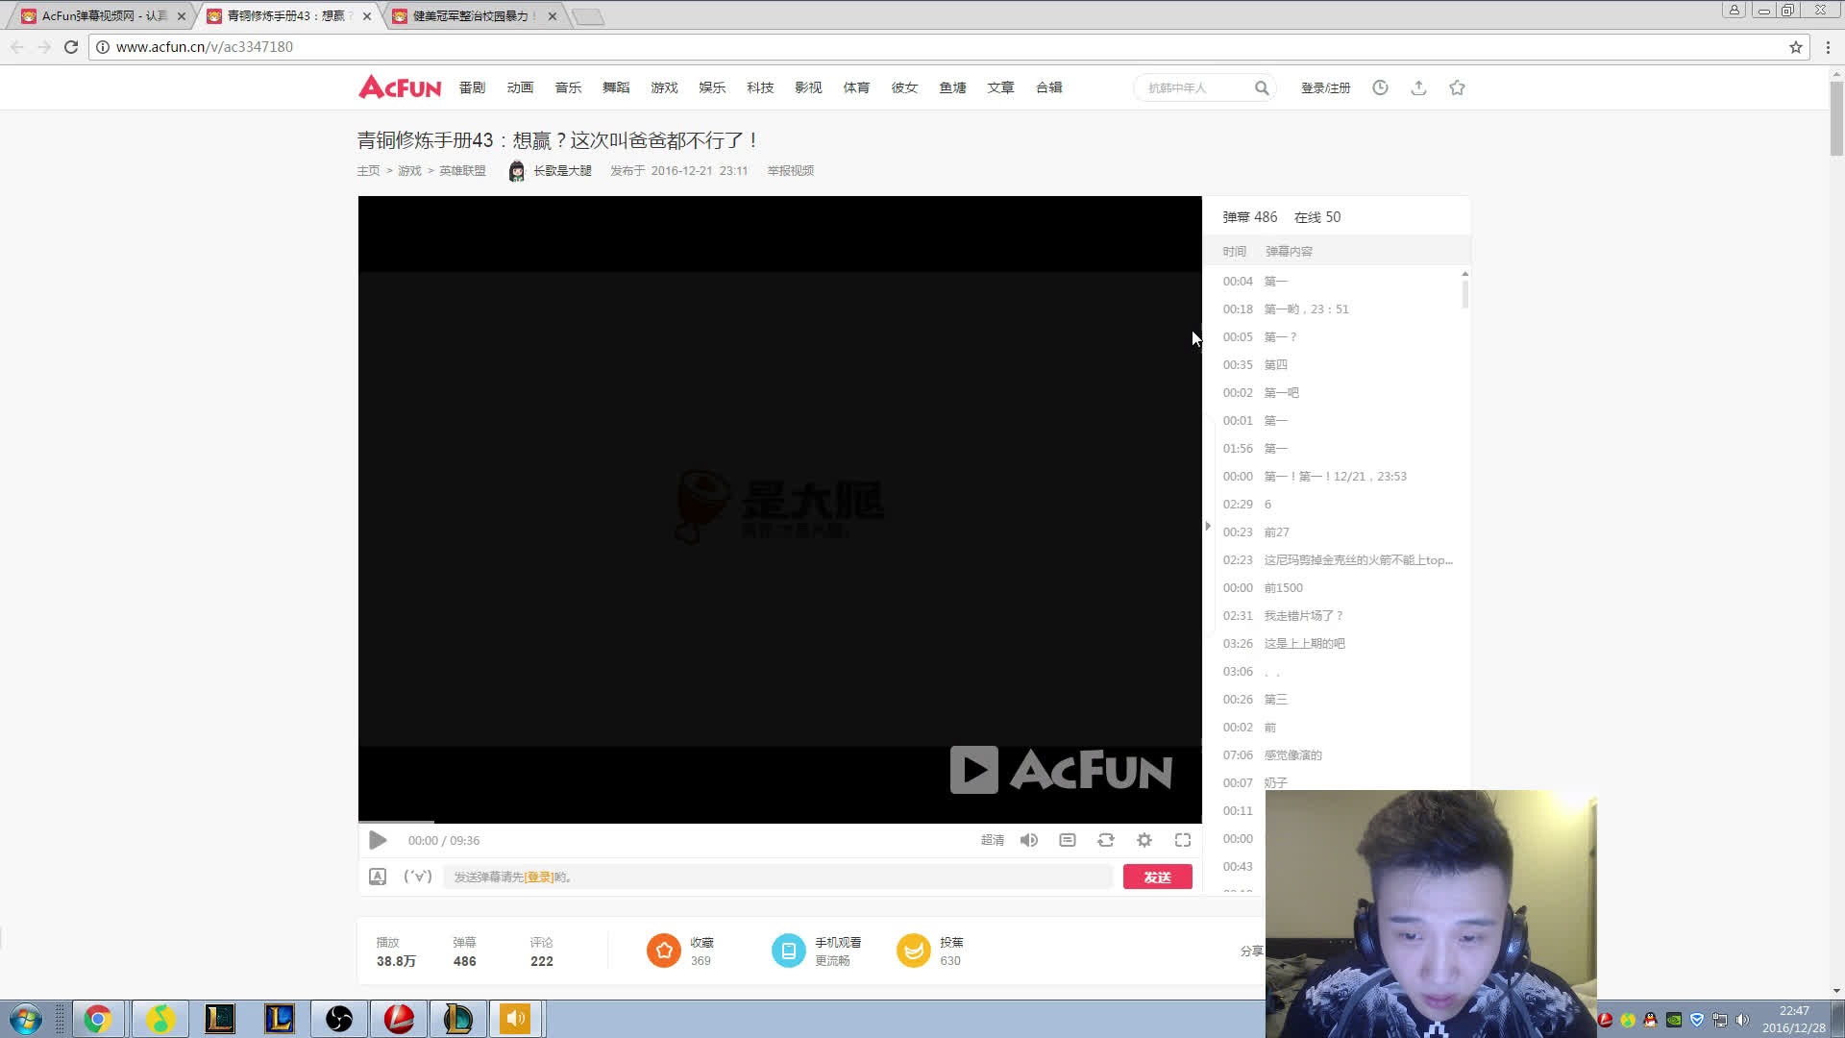This screenshot has width=1845, height=1038.
Task: Close the 青铜修炼手册43 tab
Action: (367, 16)
